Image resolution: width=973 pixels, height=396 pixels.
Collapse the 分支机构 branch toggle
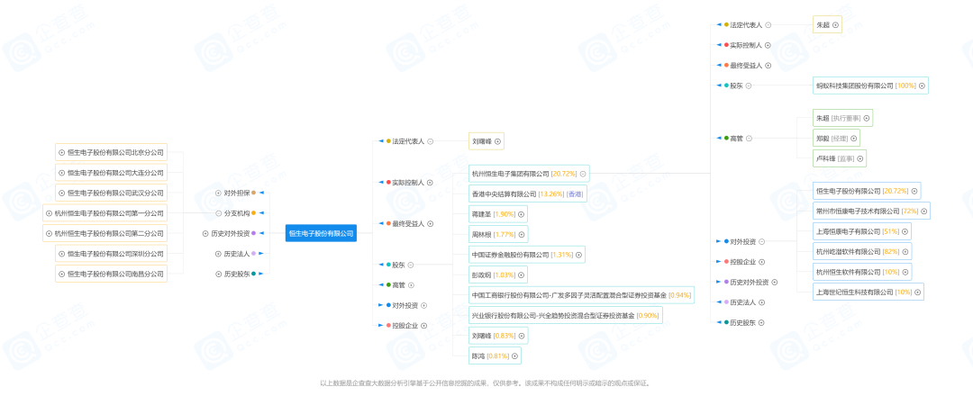[218, 213]
